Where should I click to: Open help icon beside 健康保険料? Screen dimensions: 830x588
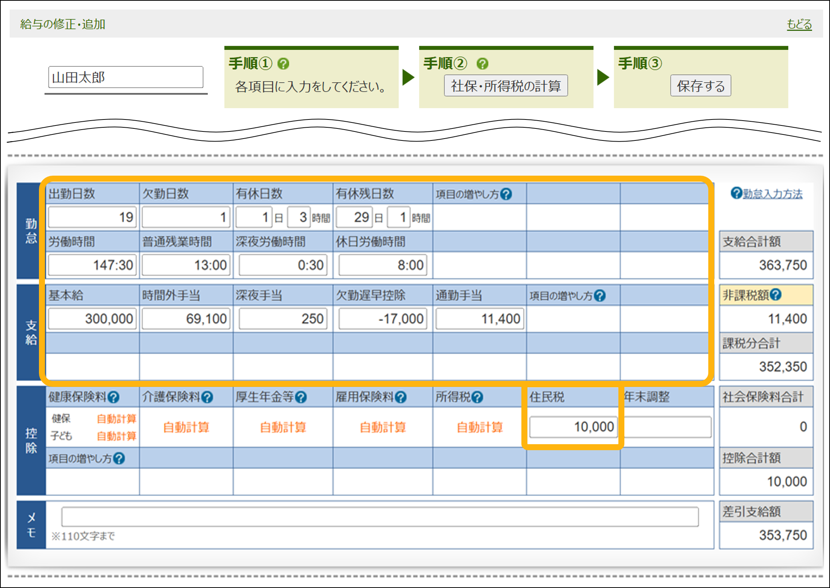pyautogui.click(x=113, y=397)
